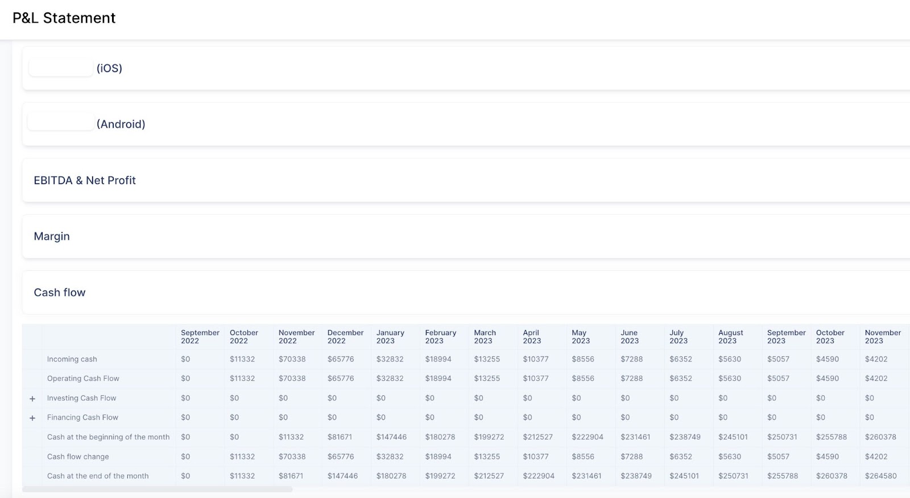
Task: Click the Operating Cash Flow row label
Action: [x=83, y=379]
